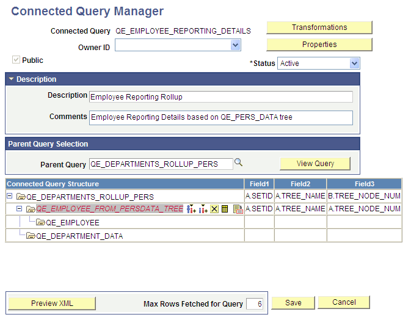Screen dimensions: 411x320
Task: Collapse the Description section triangle
Action: point(11,79)
